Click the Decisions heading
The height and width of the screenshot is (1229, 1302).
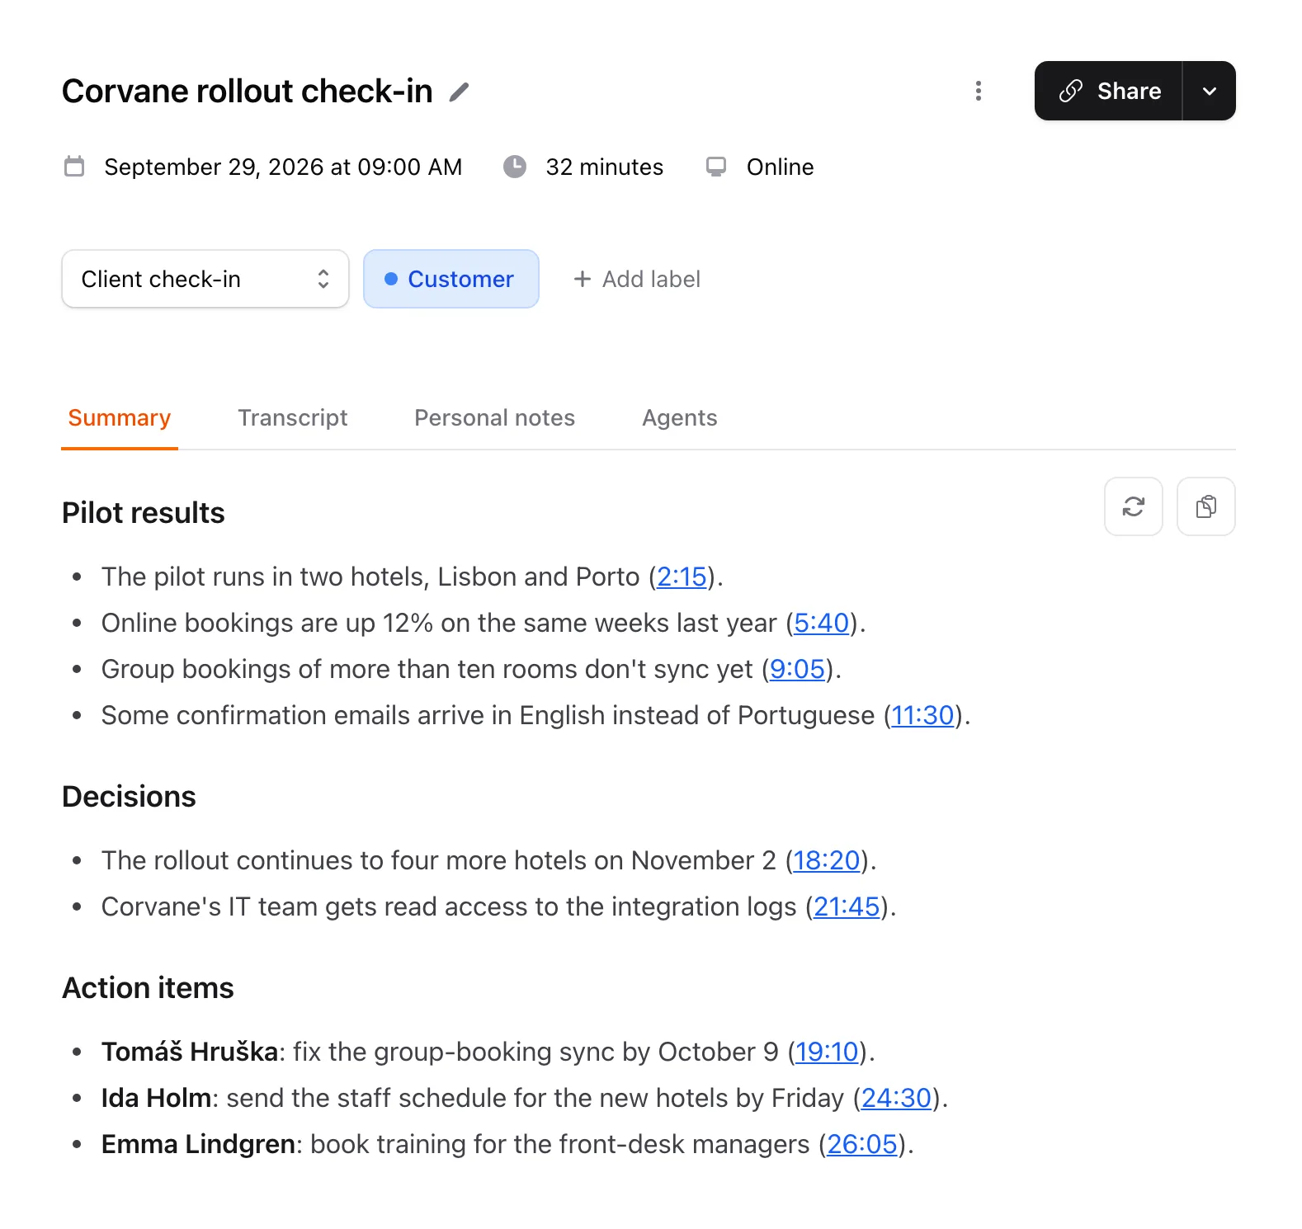(x=130, y=797)
